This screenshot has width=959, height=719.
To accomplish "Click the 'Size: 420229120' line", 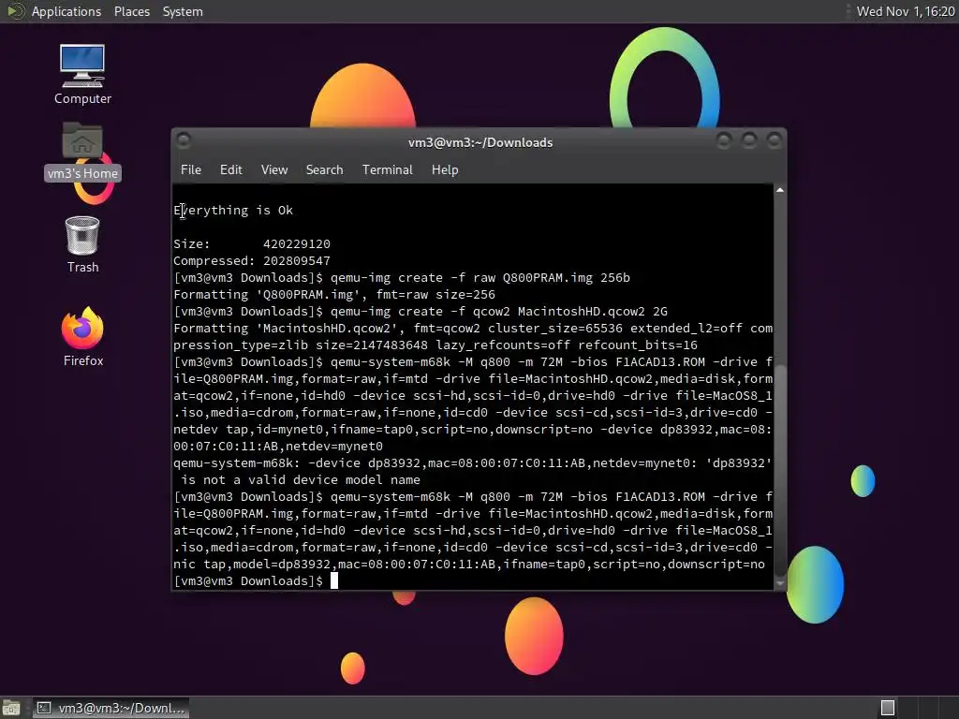I will tap(252, 244).
